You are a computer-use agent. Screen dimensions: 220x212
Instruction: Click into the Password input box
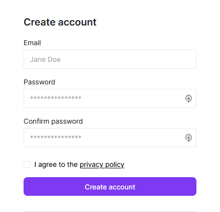[110, 99]
